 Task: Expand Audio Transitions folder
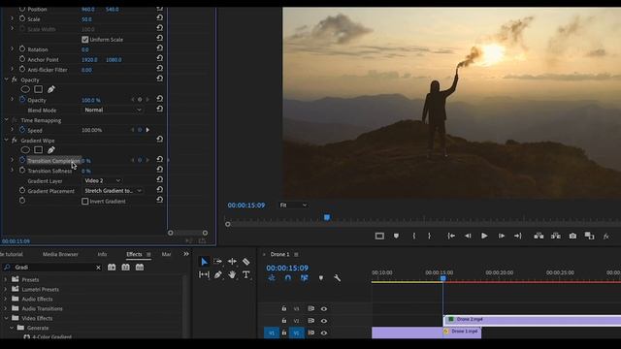5,308
